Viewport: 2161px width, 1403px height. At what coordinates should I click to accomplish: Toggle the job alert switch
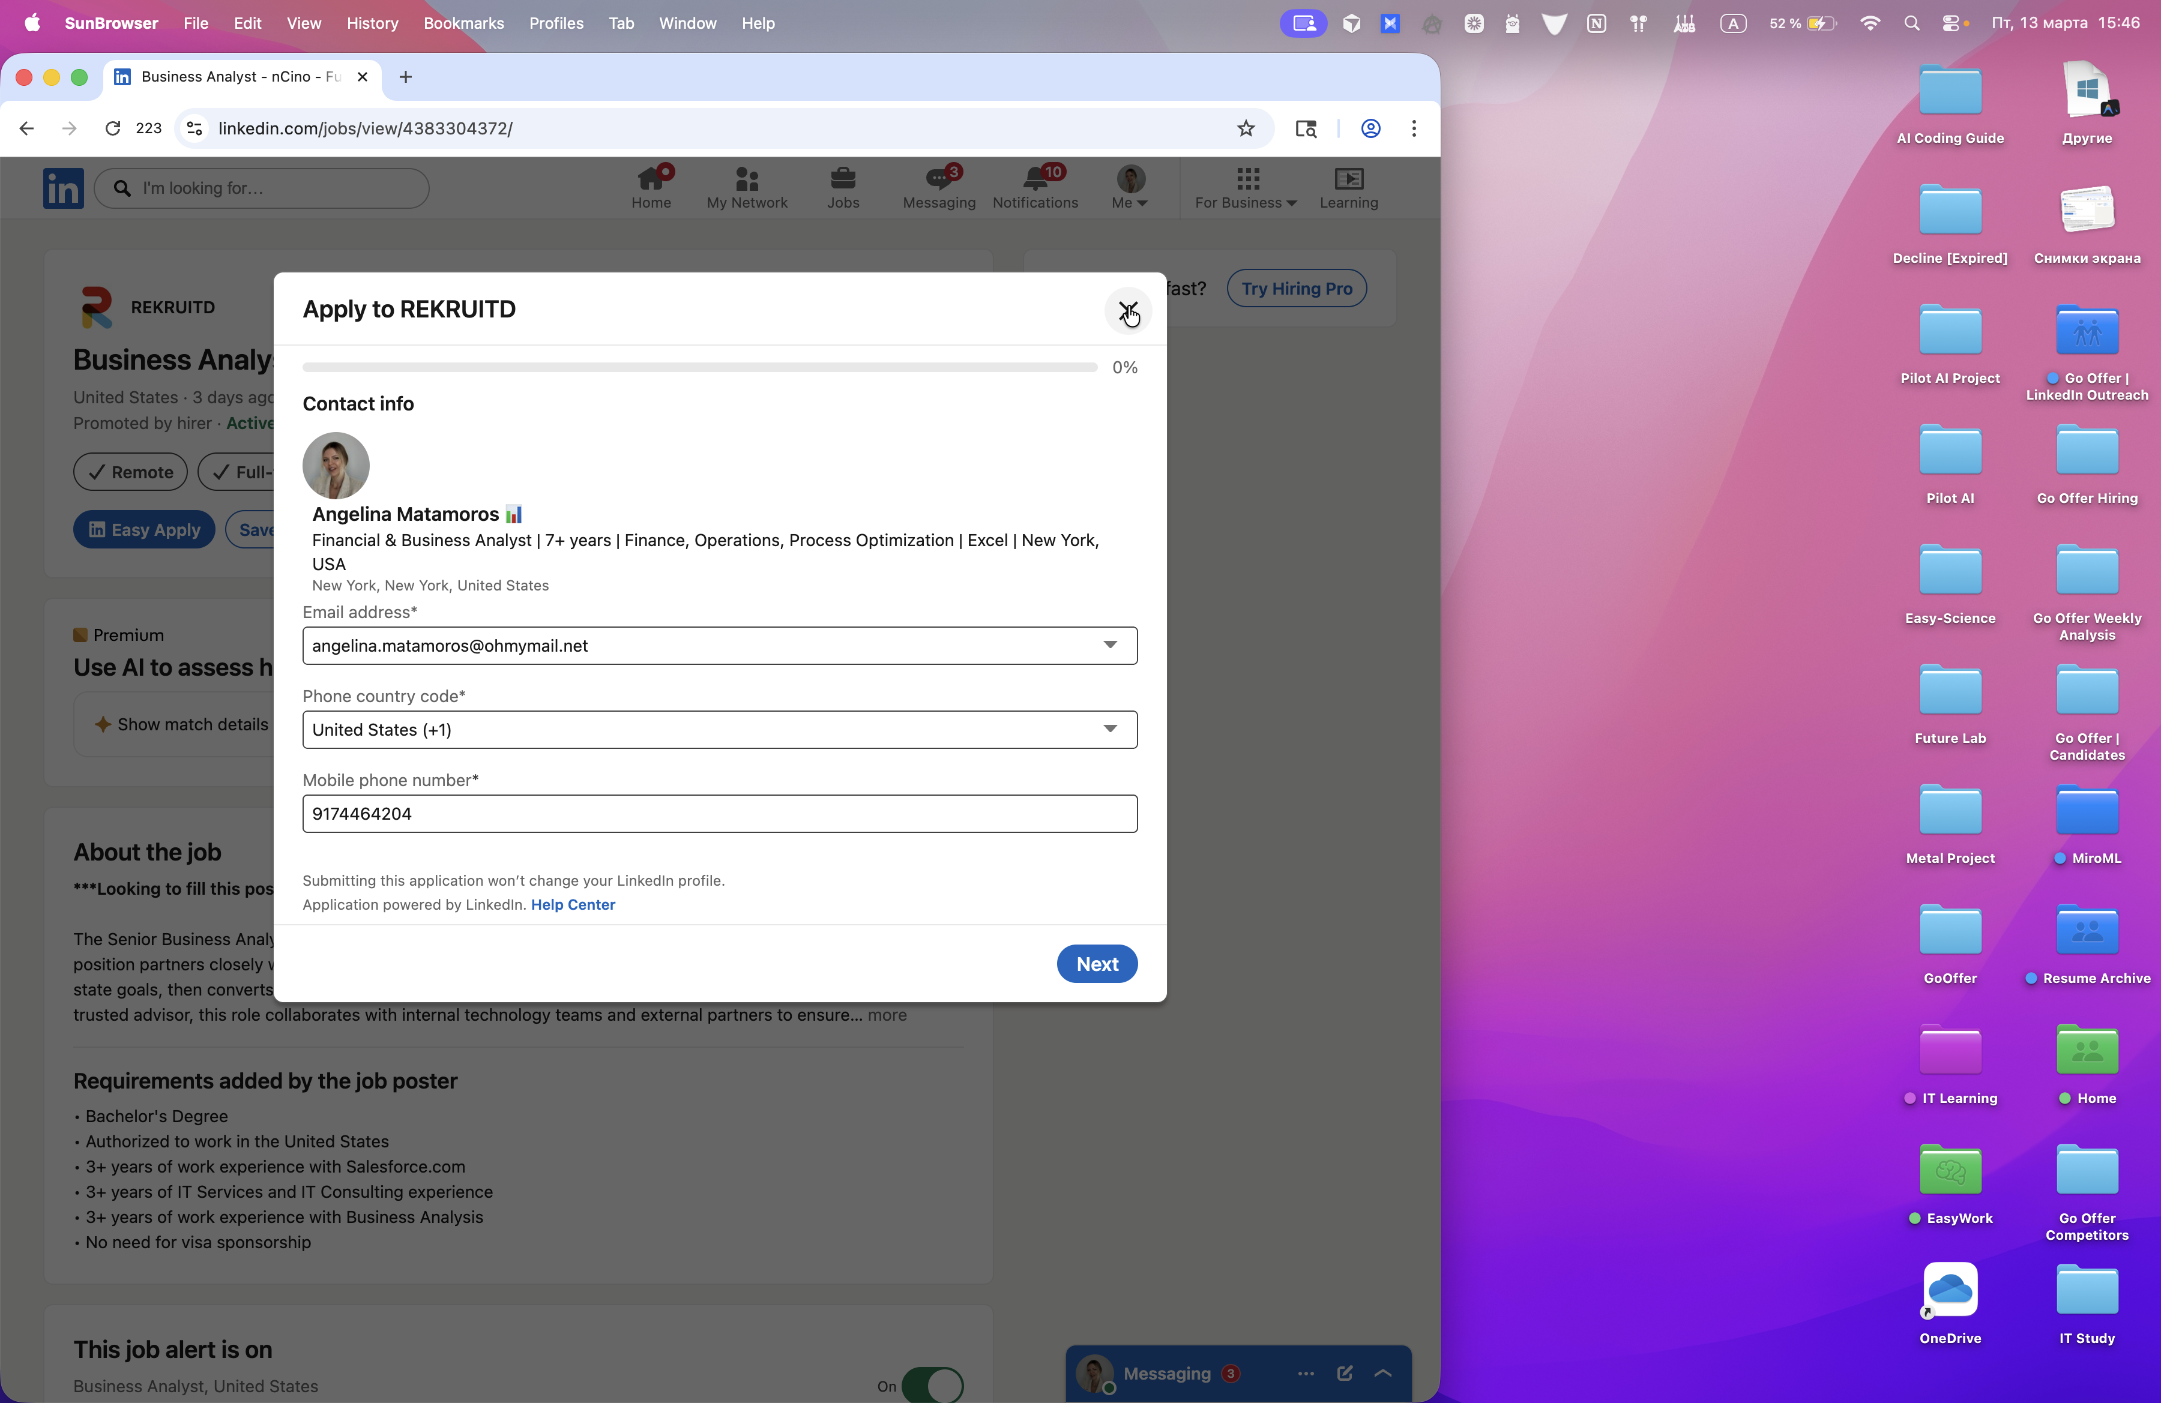pos(932,1385)
